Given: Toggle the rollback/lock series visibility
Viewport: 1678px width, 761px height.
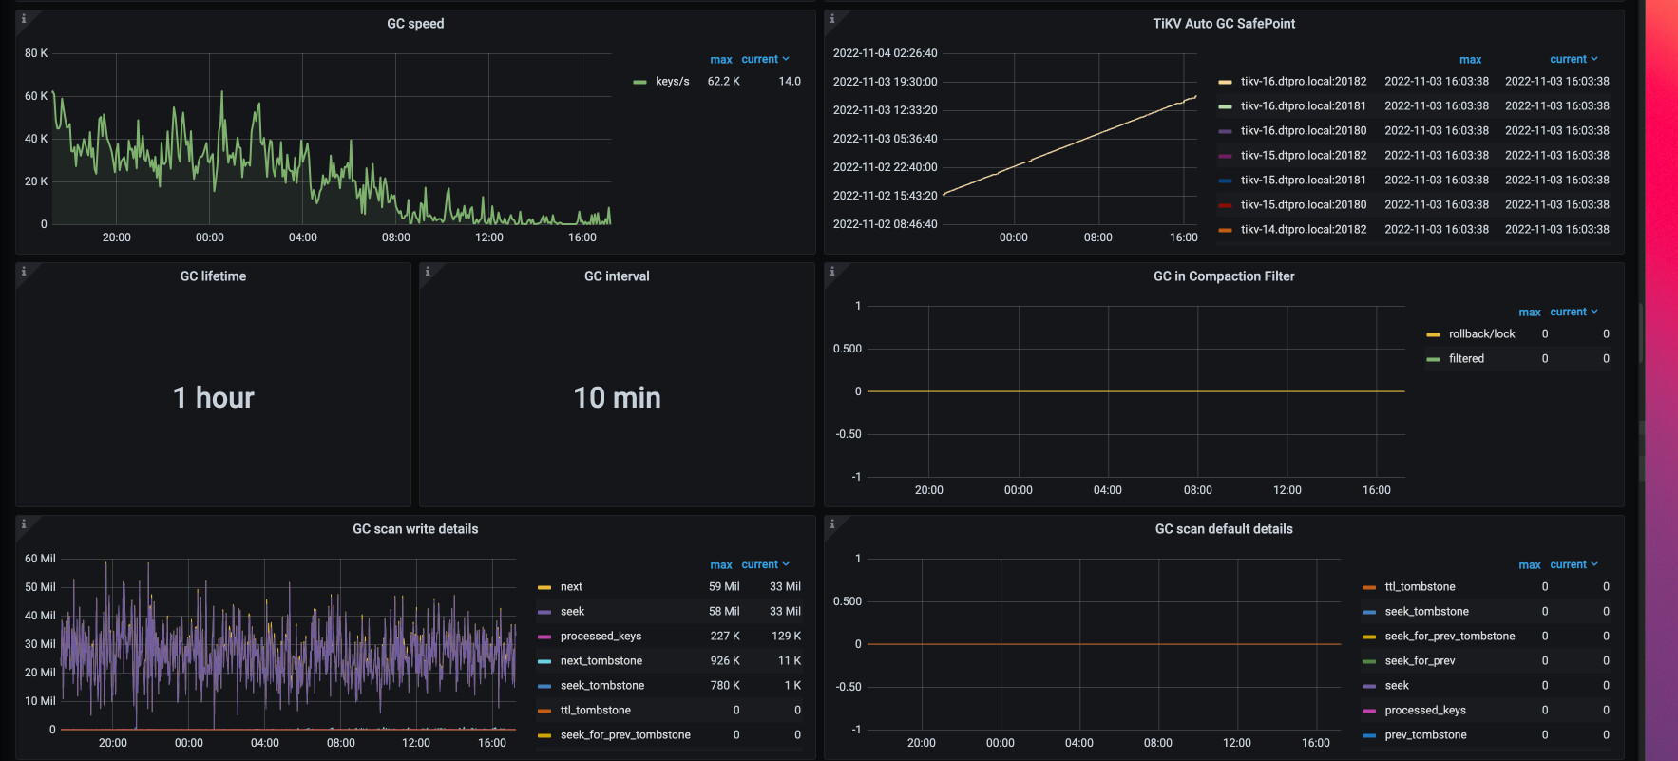Looking at the screenshot, I should point(1481,333).
